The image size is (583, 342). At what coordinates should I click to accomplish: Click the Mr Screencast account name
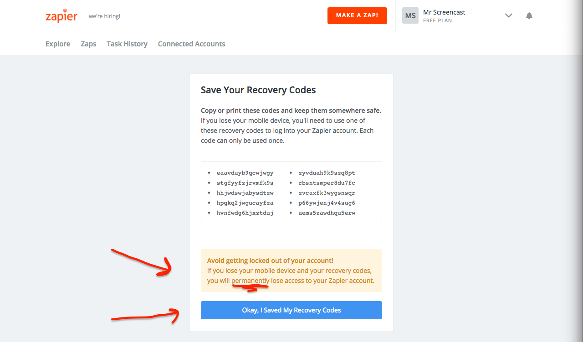(x=444, y=12)
